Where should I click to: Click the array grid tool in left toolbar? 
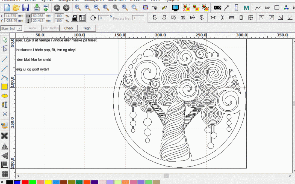tap(5, 174)
